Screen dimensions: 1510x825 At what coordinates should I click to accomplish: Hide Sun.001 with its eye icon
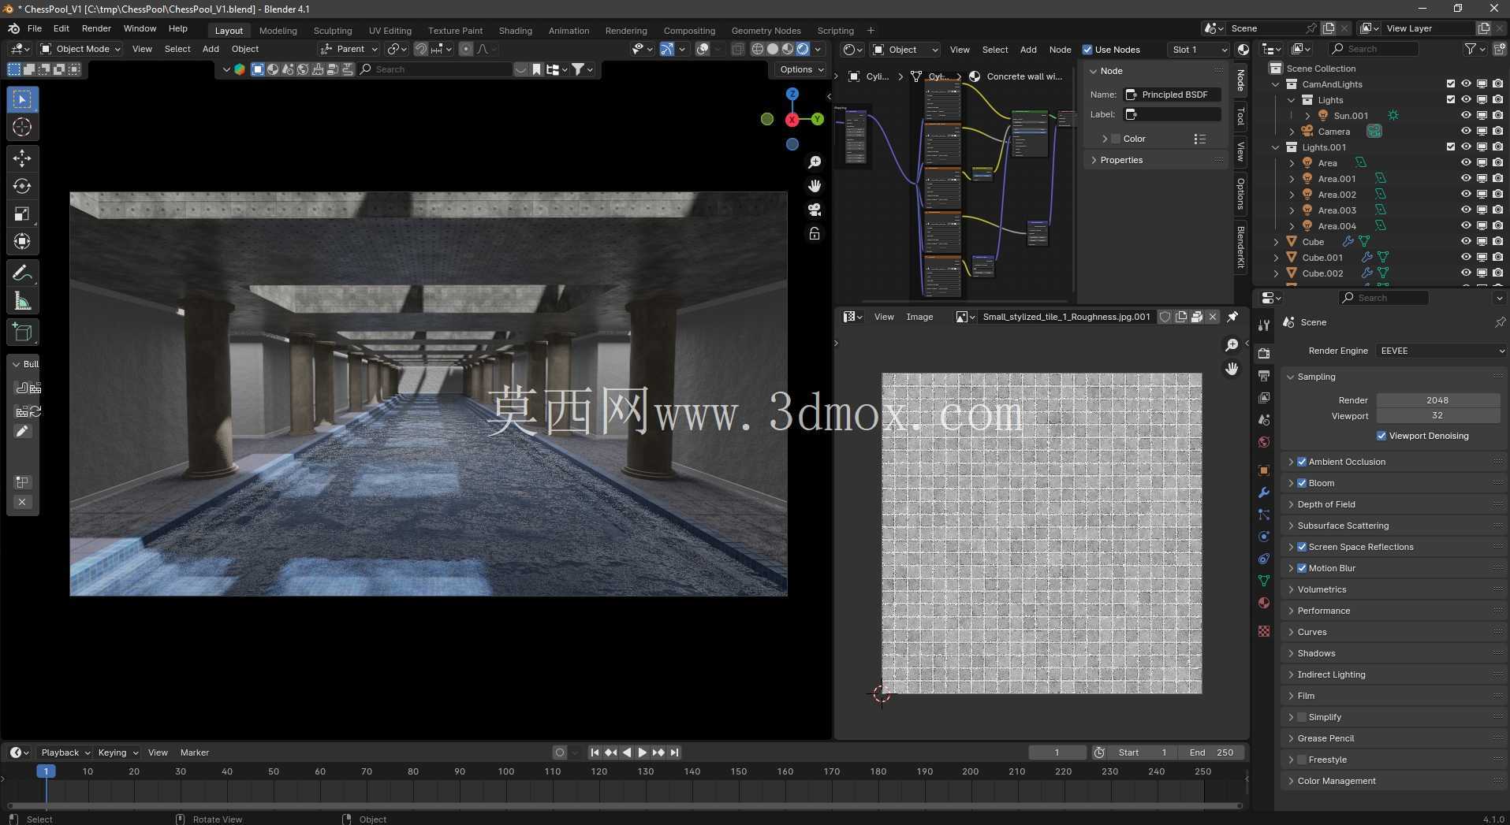click(1466, 116)
